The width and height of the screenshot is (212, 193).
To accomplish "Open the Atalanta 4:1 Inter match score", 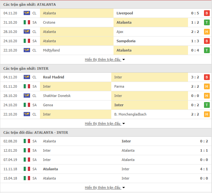I will coord(204,169).
